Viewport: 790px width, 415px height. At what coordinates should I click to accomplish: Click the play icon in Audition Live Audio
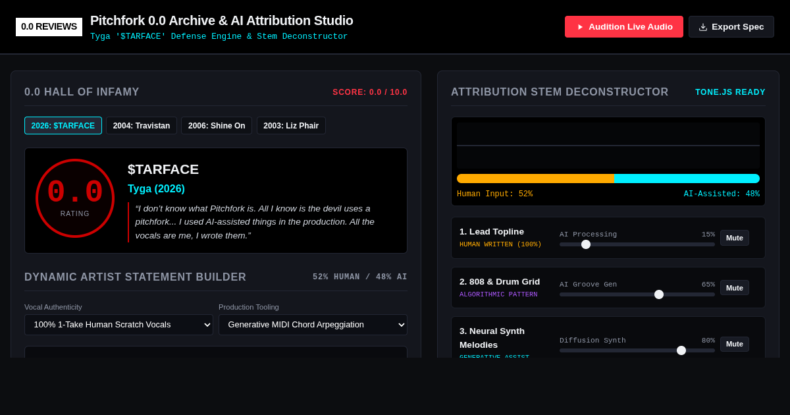580,27
